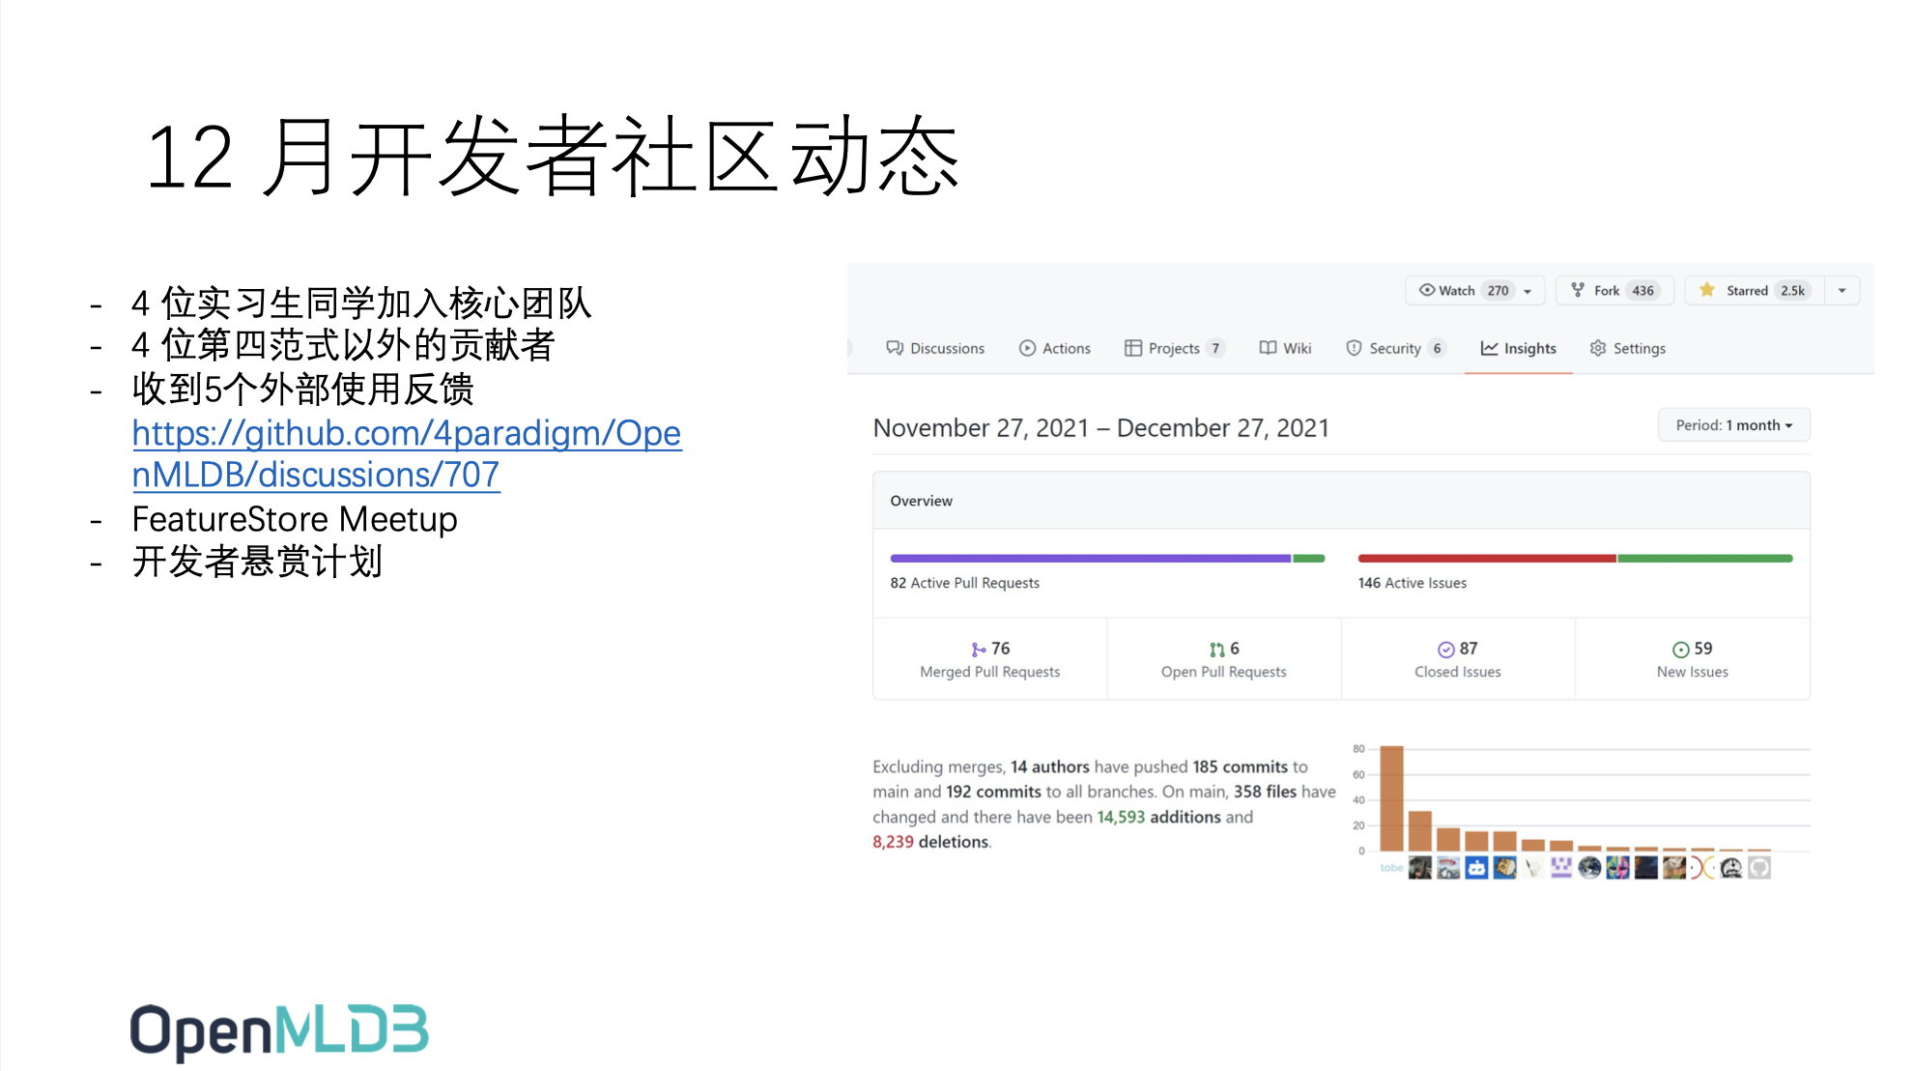1913x1071 pixels.
Task: Click the Watch eye icon
Action: pos(1426,290)
